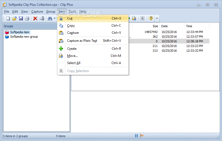The width and height of the screenshot is (222, 141).
Task: Click the disabled Copy Selection menu entry
Action: click(x=93, y=71)
